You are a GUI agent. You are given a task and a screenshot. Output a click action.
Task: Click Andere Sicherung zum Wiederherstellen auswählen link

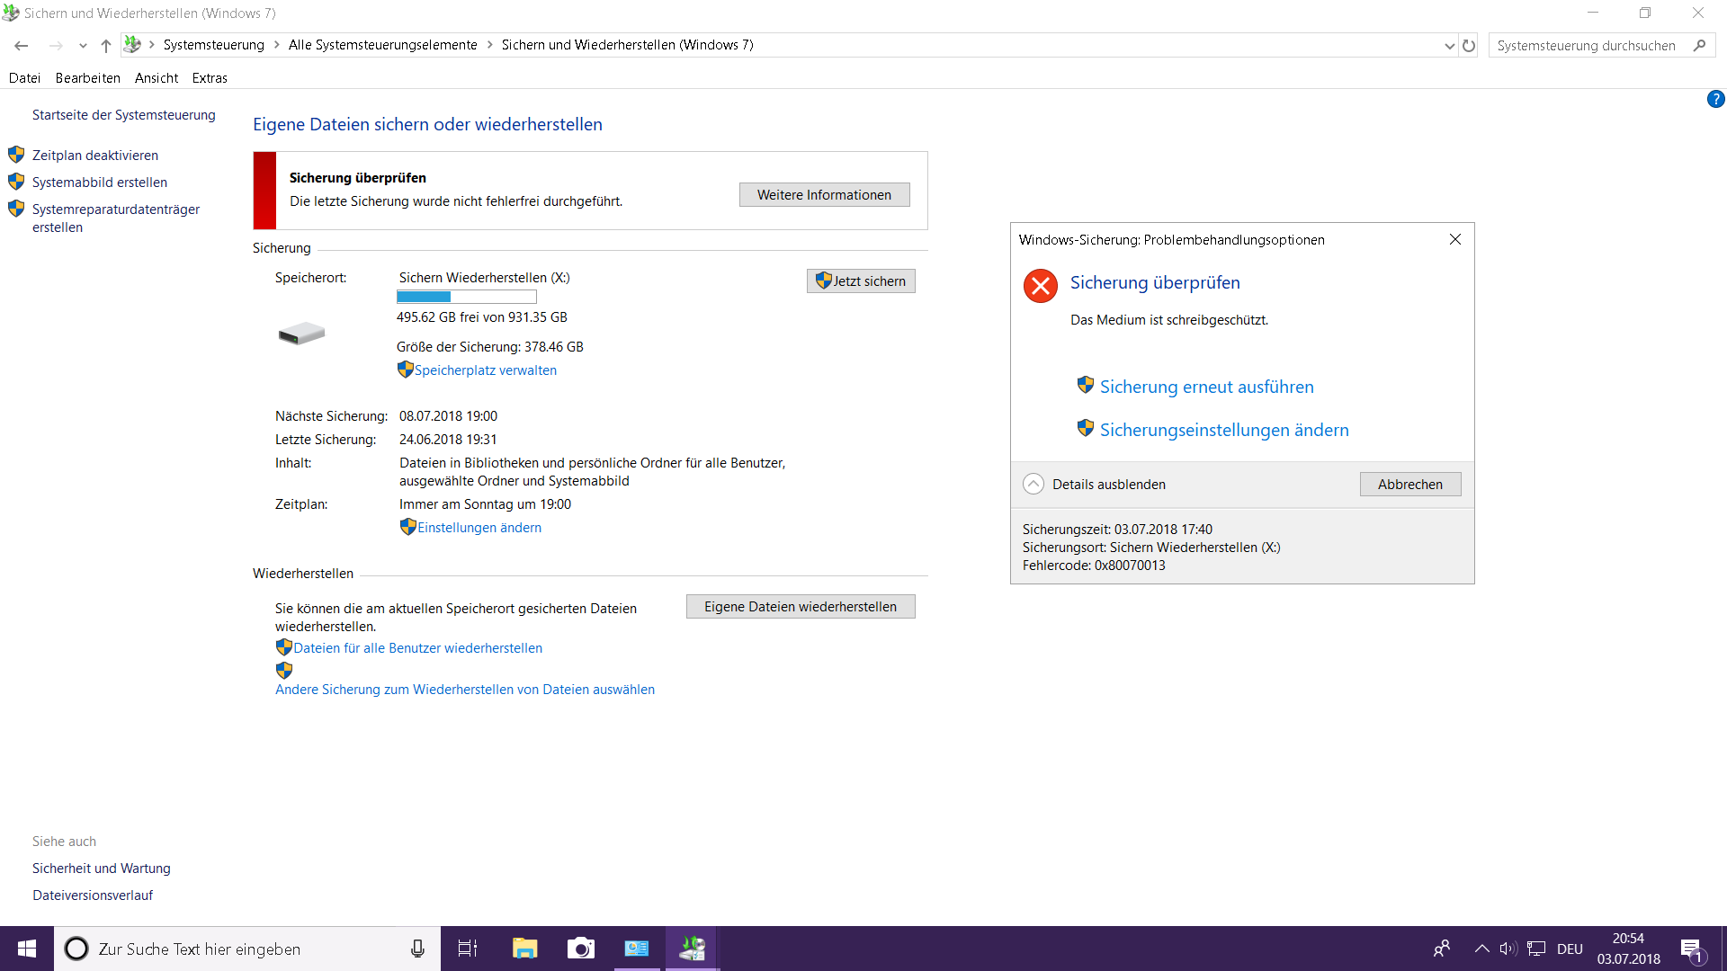pos(465,690)
